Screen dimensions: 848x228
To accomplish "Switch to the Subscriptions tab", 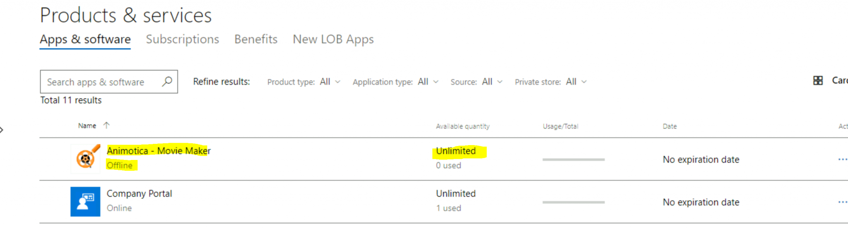I will coord(183,39).
